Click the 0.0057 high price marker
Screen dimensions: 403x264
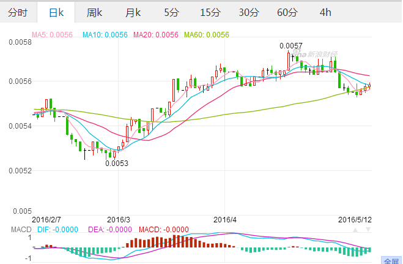[x=290, y=46]
